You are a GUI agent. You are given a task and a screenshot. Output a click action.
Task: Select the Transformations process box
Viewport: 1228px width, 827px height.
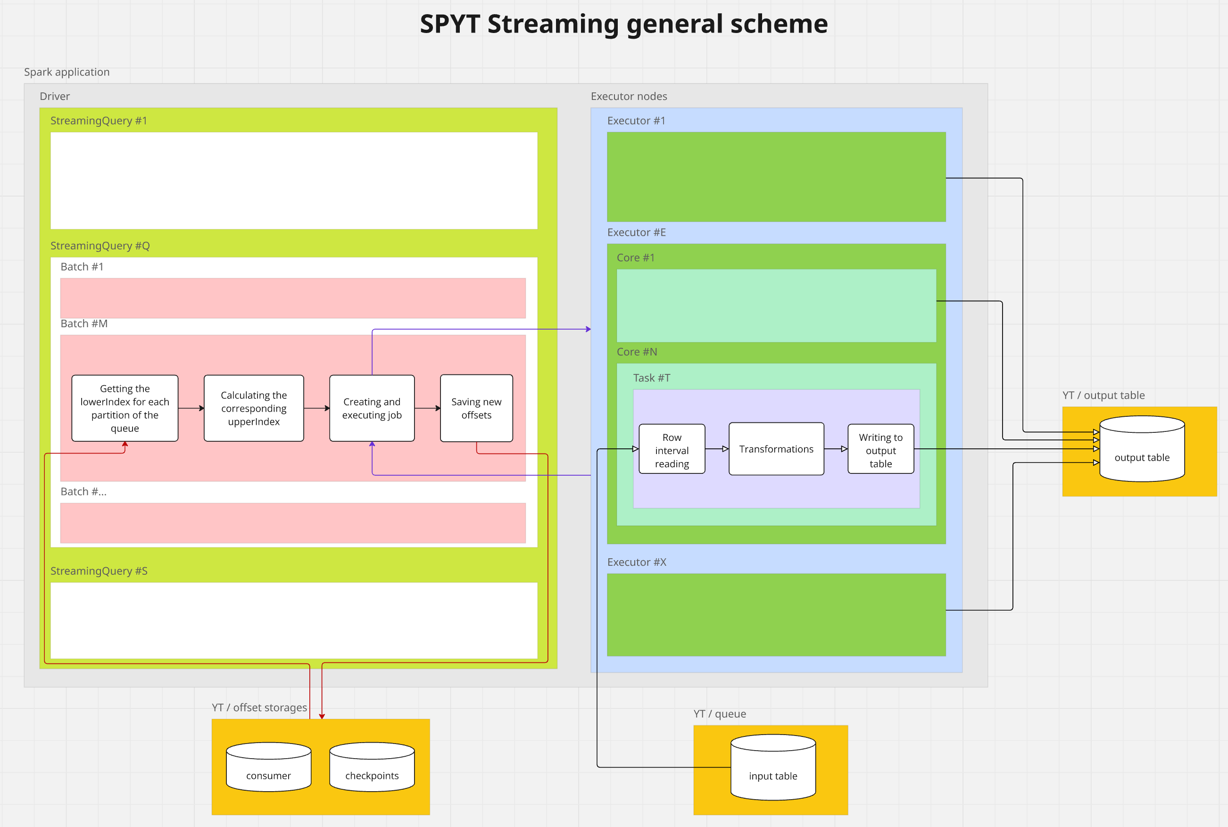click(776, 449)
